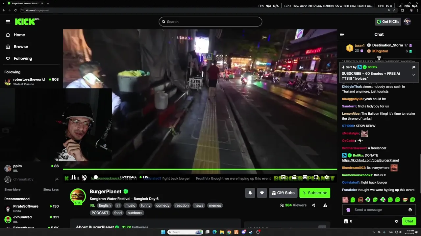Jump to LIVE in the player

click(x=145, y=177)
